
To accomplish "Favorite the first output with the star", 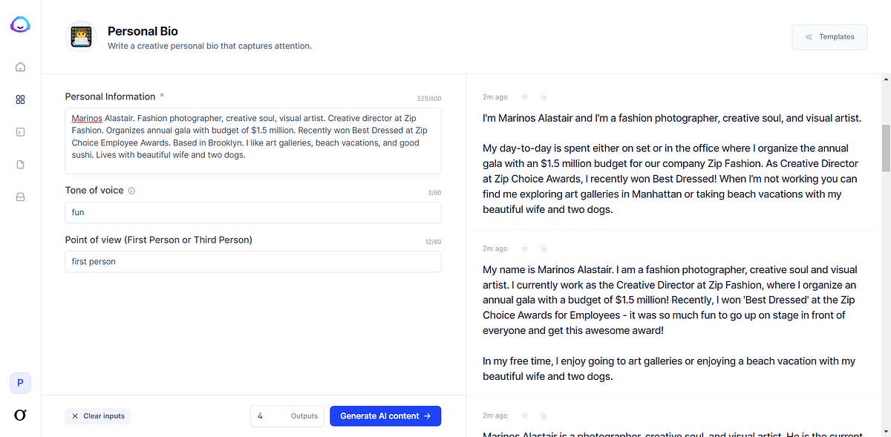I will (524, 97).
